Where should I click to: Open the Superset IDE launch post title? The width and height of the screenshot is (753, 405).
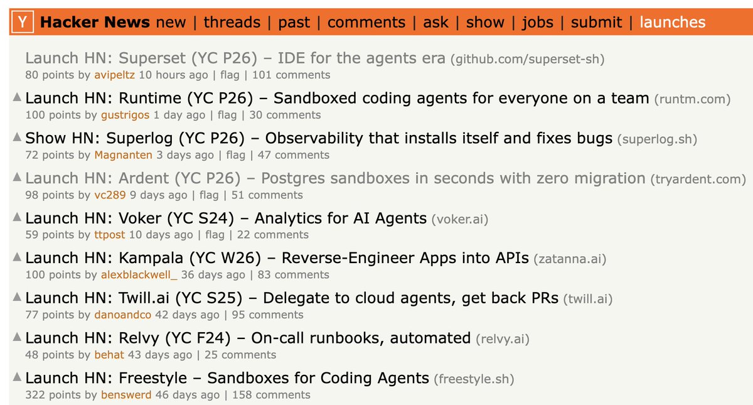tap(235, 58)
